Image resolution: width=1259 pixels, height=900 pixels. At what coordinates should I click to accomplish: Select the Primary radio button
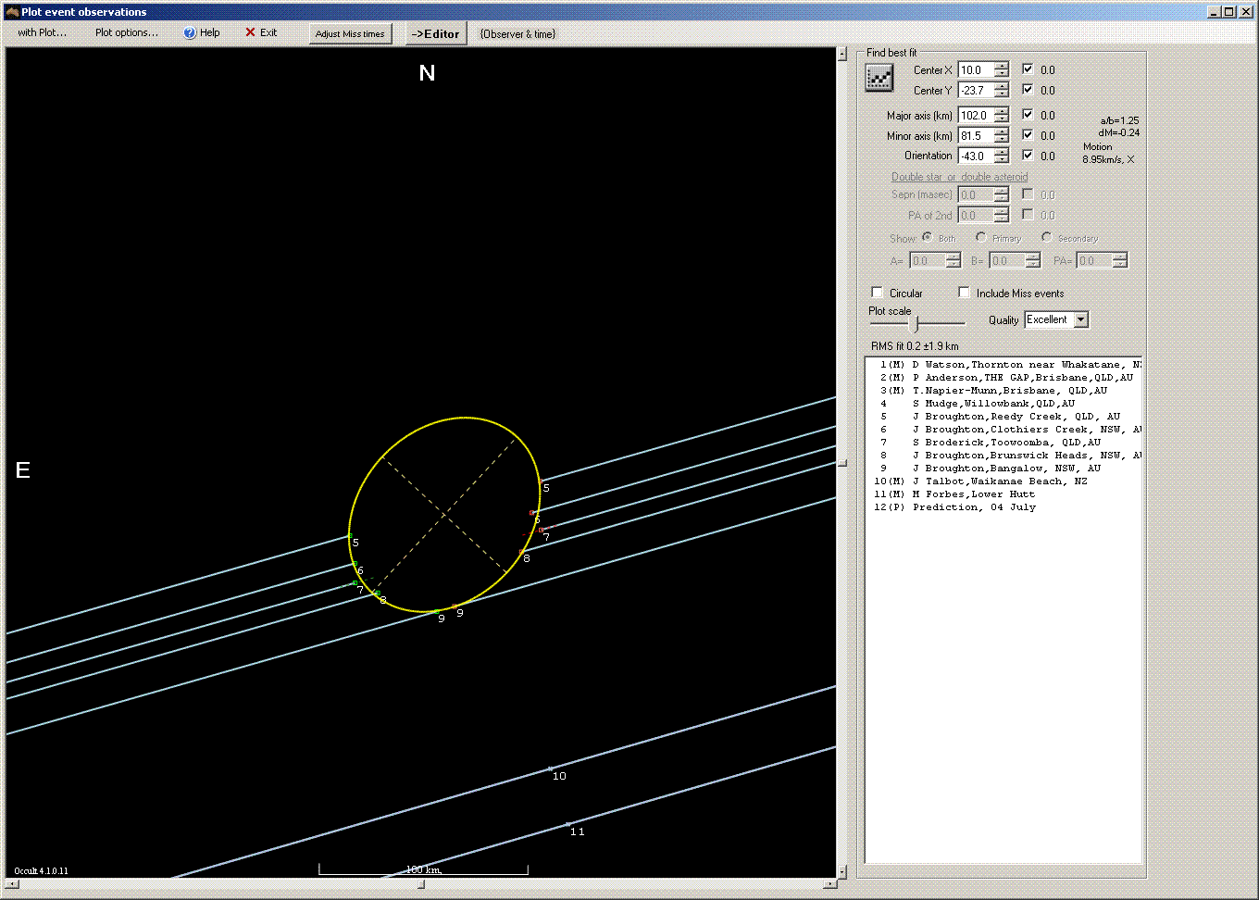[980, 237]
